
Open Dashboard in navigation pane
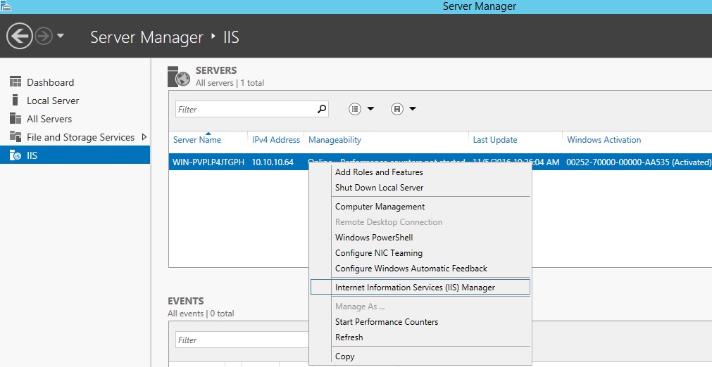50,82
